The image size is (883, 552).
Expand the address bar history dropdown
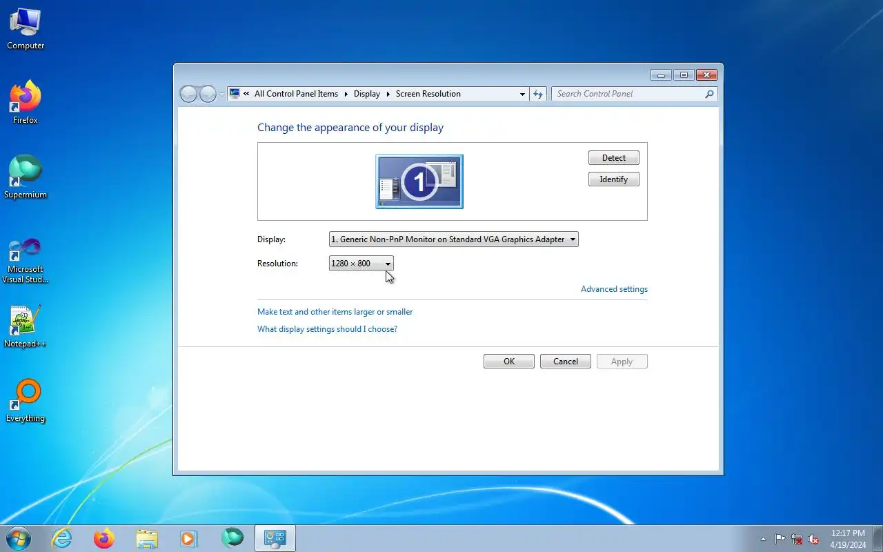point(522,94)
